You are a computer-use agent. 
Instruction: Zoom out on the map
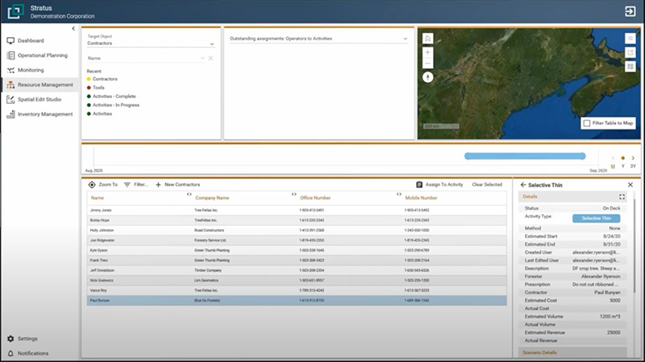(x=428, y=64)
